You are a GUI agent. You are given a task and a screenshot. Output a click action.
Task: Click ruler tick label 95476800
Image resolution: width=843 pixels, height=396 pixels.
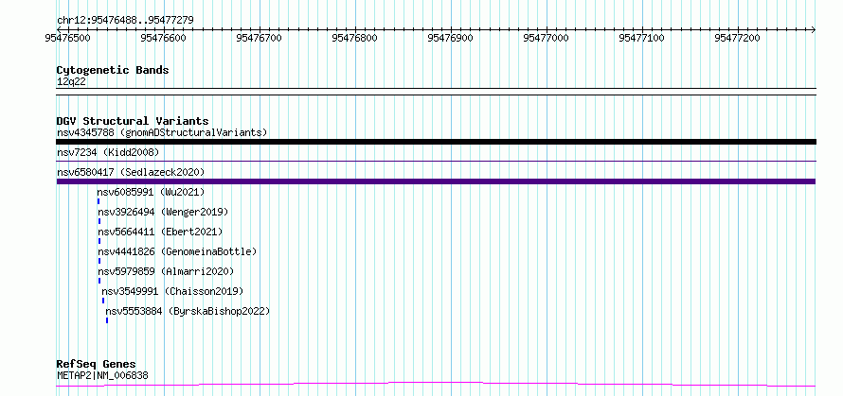point(355,38)
